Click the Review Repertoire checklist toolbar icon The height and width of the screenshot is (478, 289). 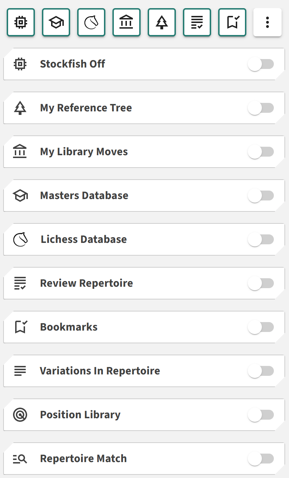[x=197, y=23]
